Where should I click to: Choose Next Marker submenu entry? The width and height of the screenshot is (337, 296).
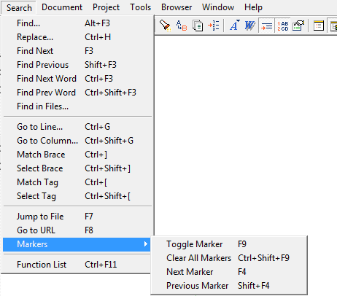[x=229, y=272]
